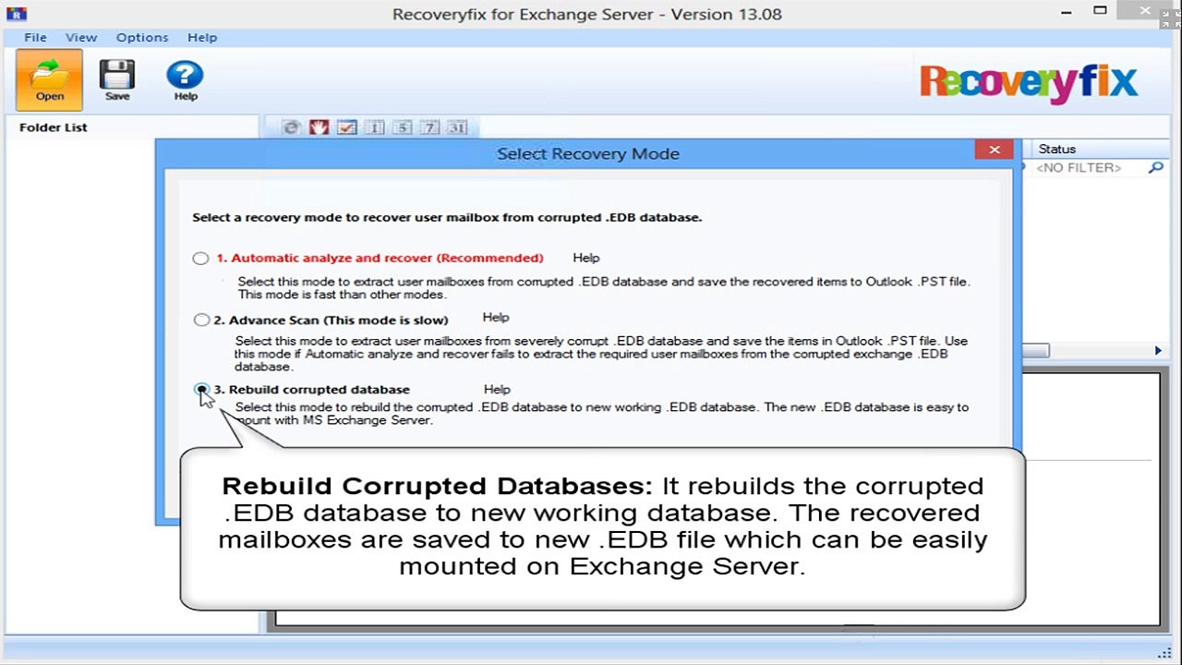1182x665 pixels.
Task: Click Help link for Automatic analyze mode
Action: point(585,258)
